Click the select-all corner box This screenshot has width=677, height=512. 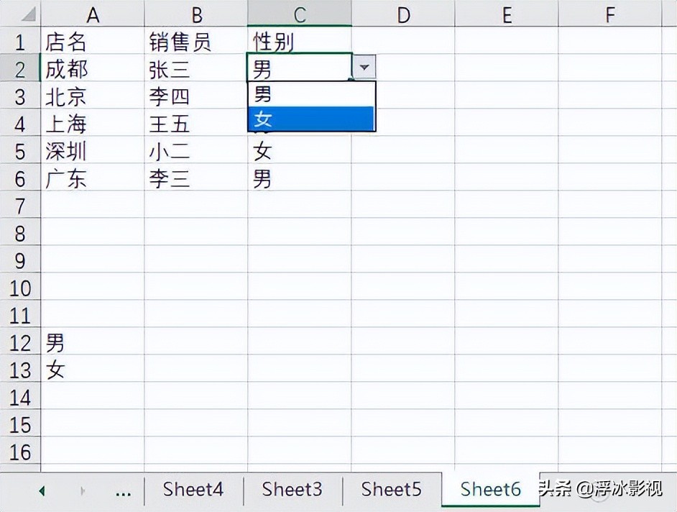(20, 14)
